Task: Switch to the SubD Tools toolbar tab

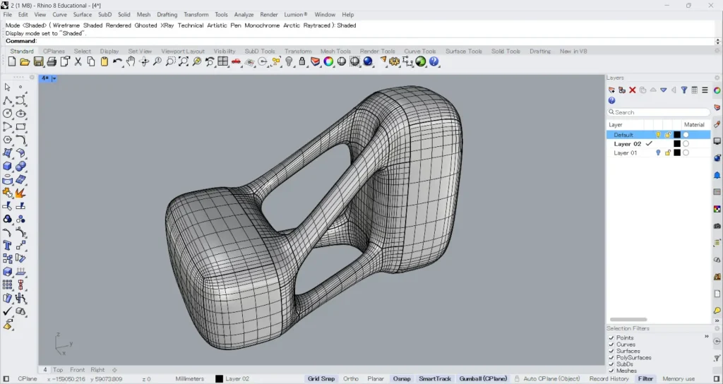Action: 260,51
